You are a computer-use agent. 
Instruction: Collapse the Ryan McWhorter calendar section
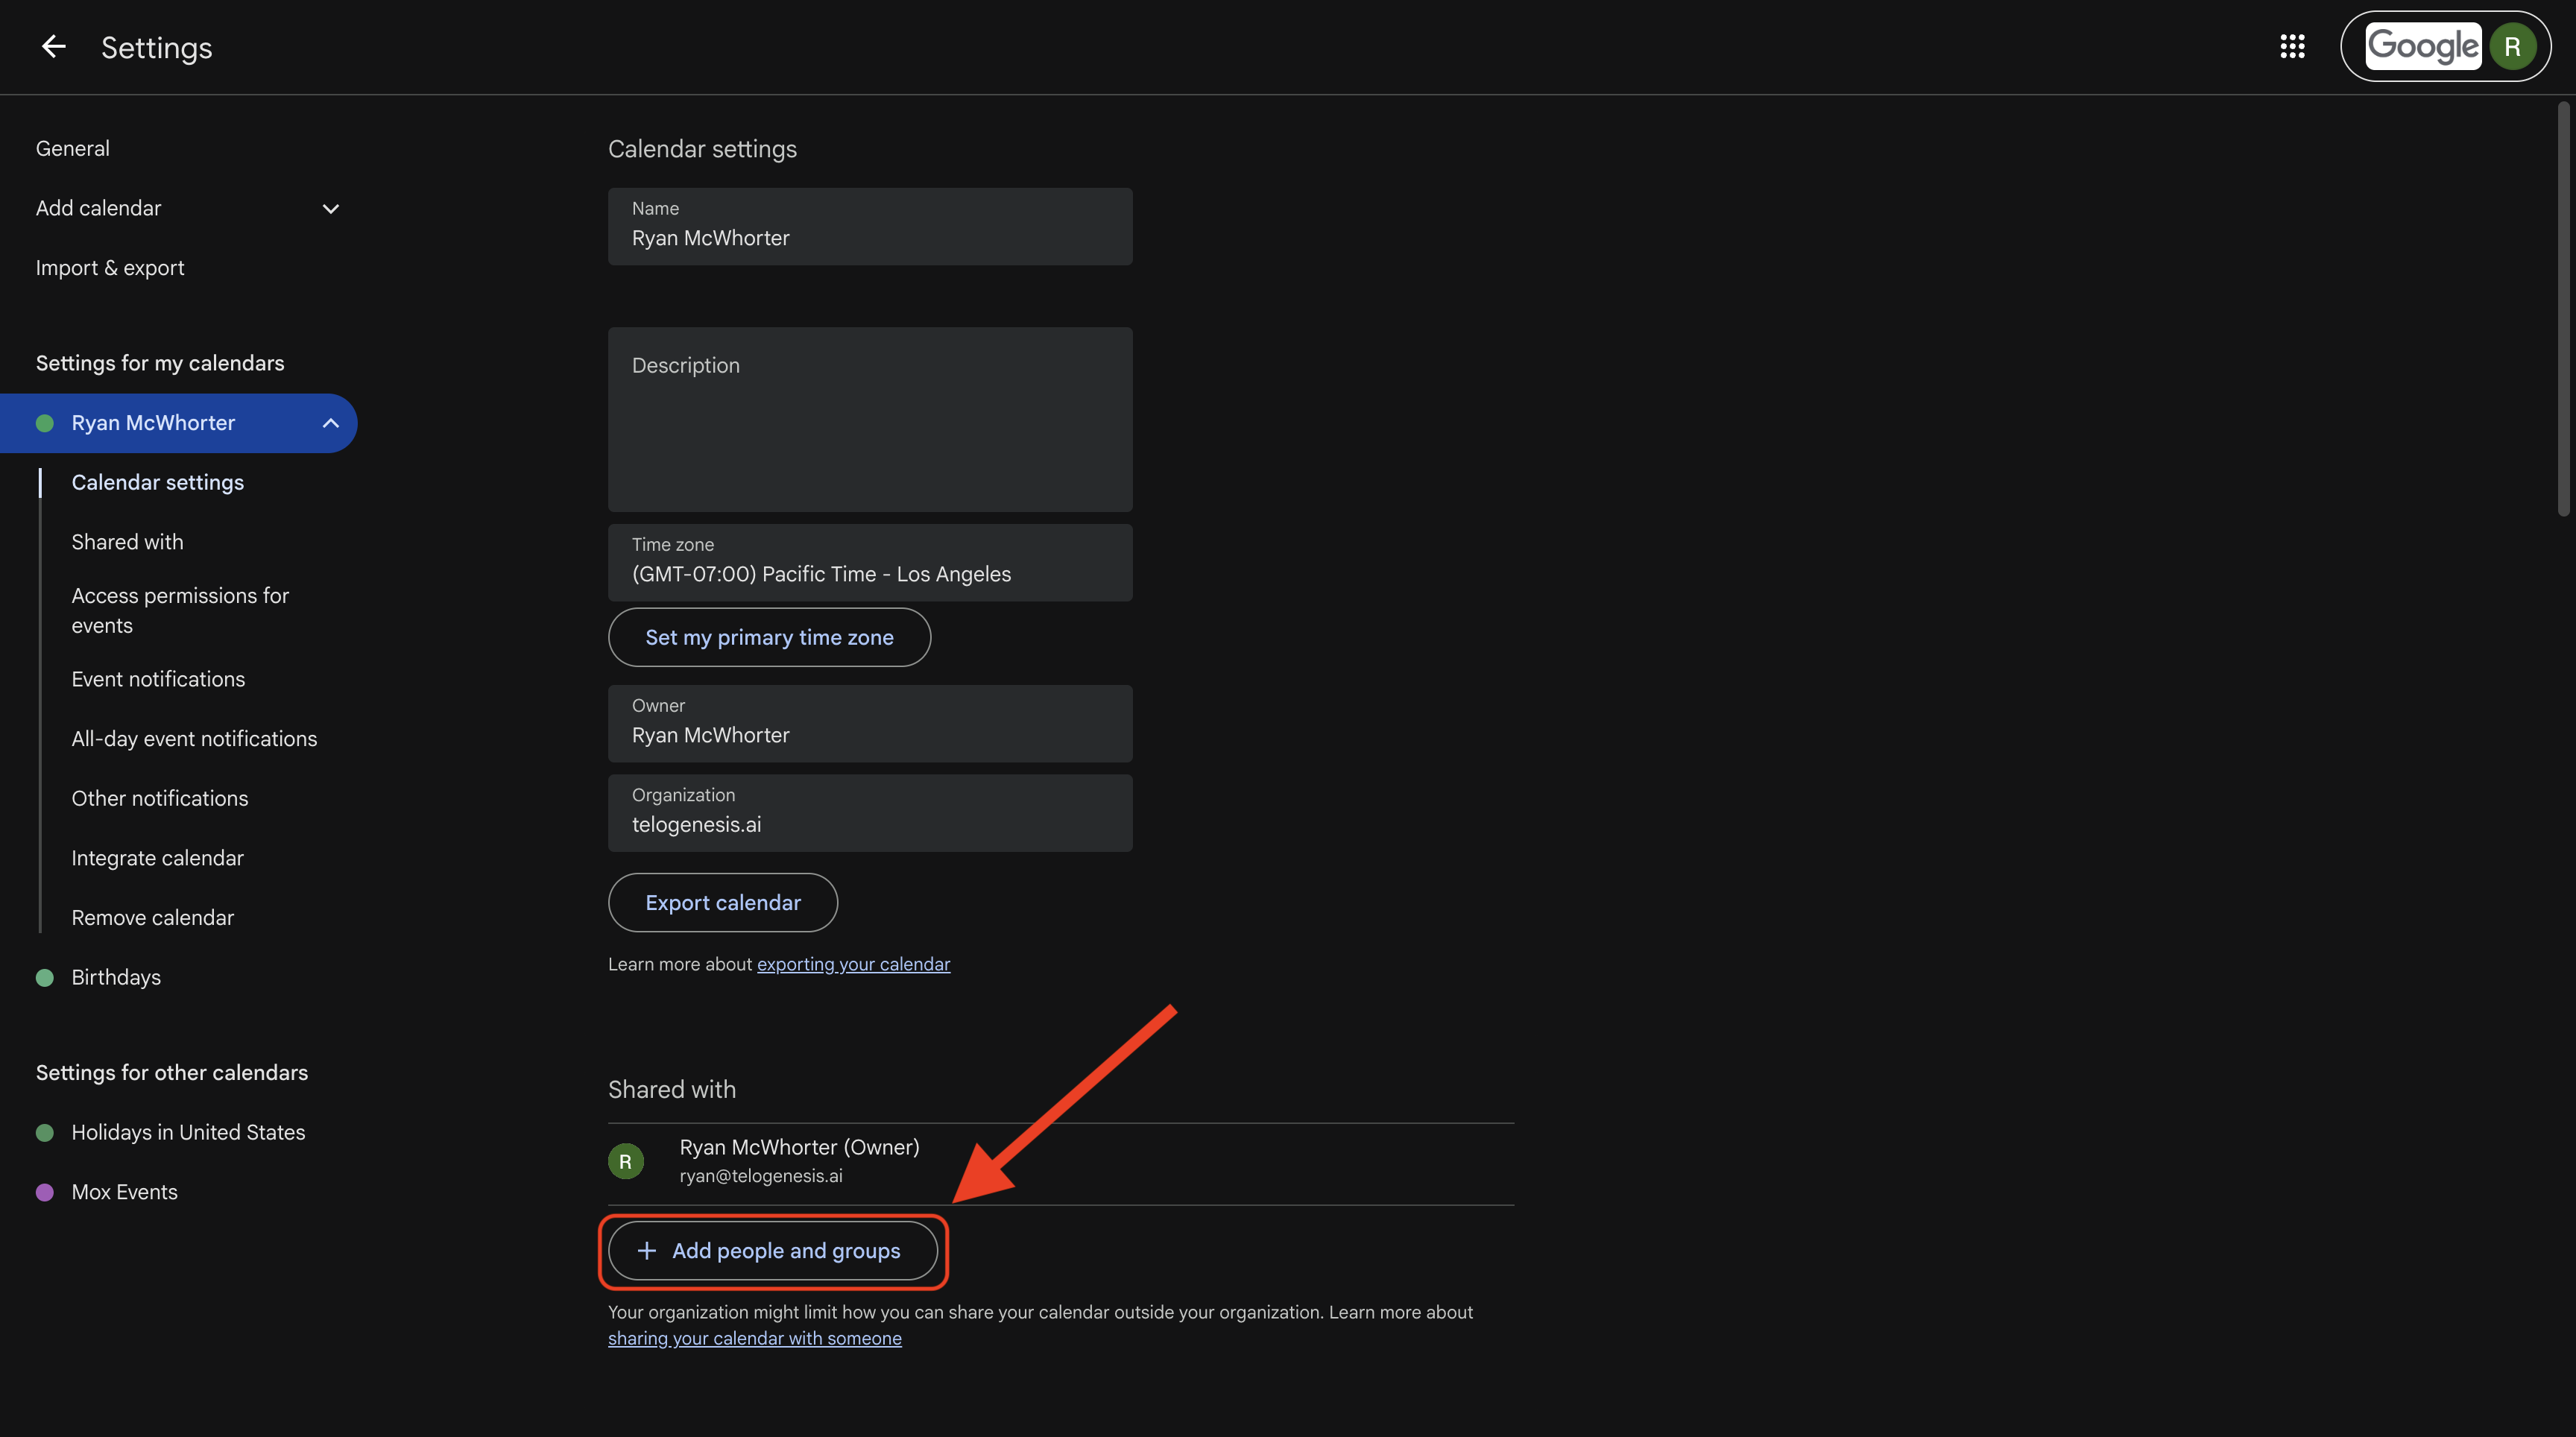point(330,422)
